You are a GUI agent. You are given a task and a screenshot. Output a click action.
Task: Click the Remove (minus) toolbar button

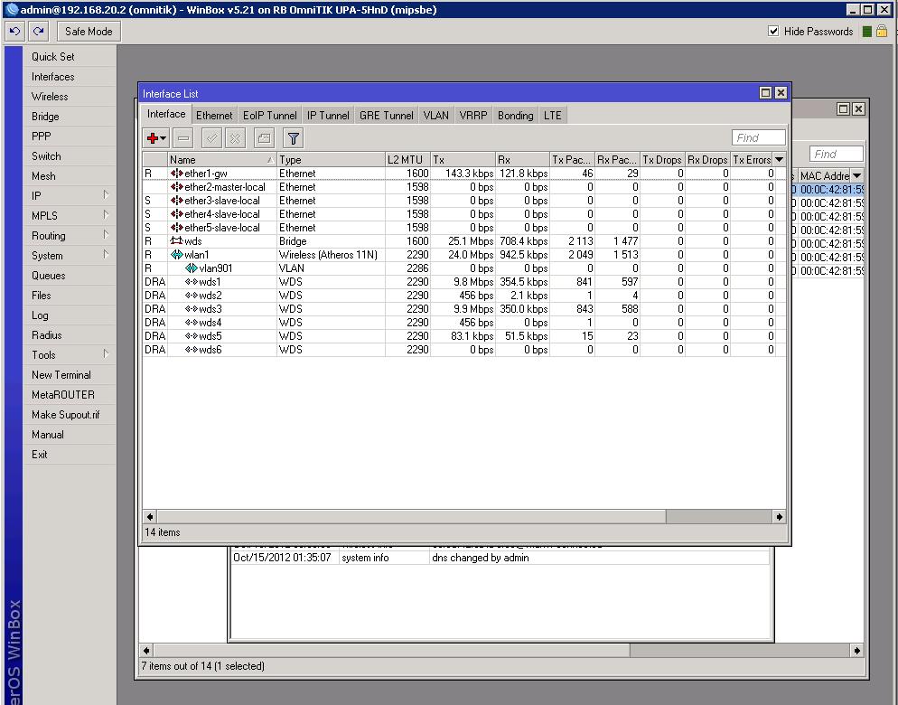183,138
